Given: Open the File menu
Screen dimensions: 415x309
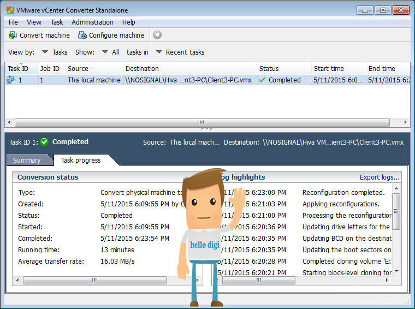Looking at the screenshot, I should coord(13,22).
